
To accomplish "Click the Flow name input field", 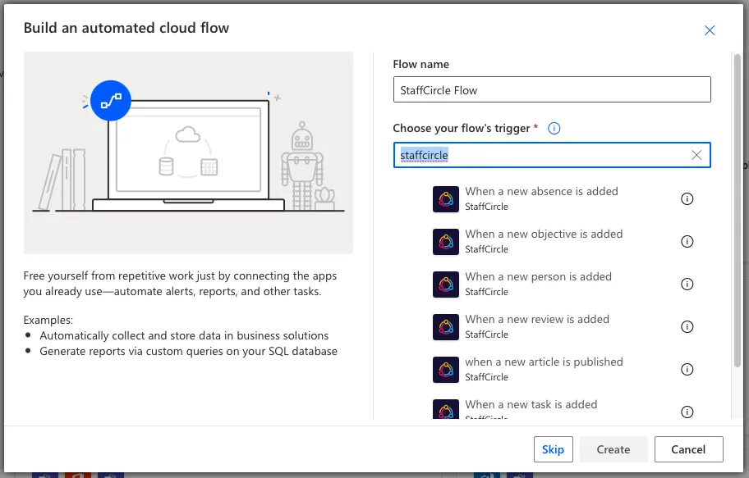I will (x=552, y=89).
